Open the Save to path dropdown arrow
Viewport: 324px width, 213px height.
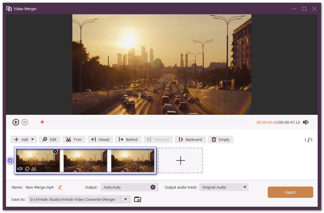click(126, 199)
